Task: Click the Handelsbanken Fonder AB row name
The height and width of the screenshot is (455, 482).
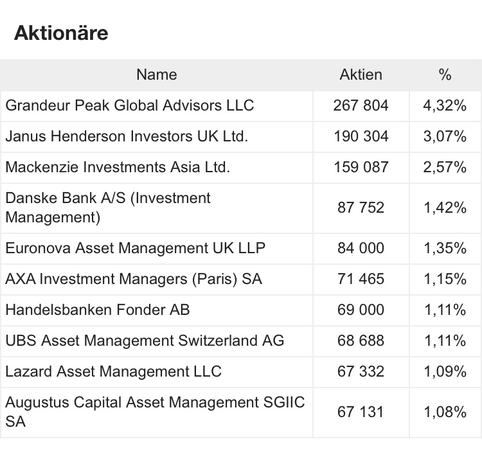Action: tap(98, 310)
